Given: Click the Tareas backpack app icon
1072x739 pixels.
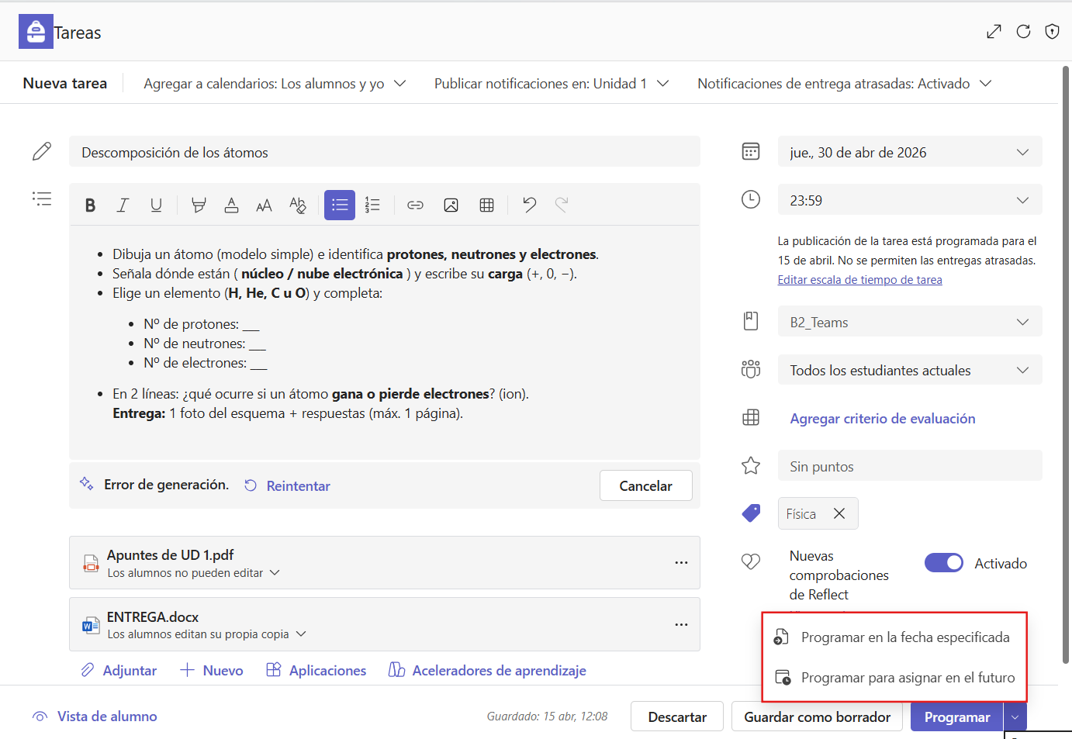Looking at the screenshot, I should (36, 32).
